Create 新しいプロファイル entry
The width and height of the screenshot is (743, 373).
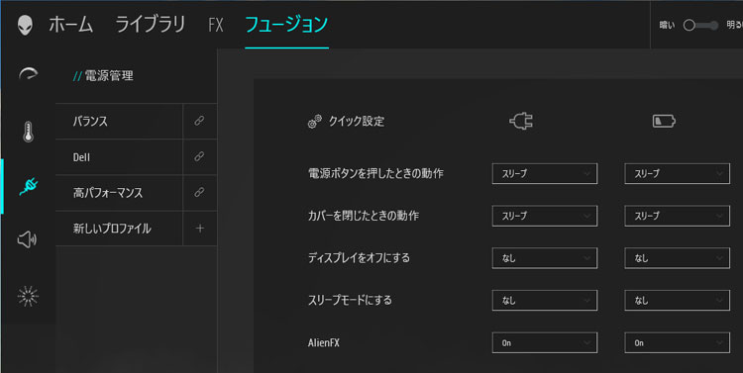point(119,229)
